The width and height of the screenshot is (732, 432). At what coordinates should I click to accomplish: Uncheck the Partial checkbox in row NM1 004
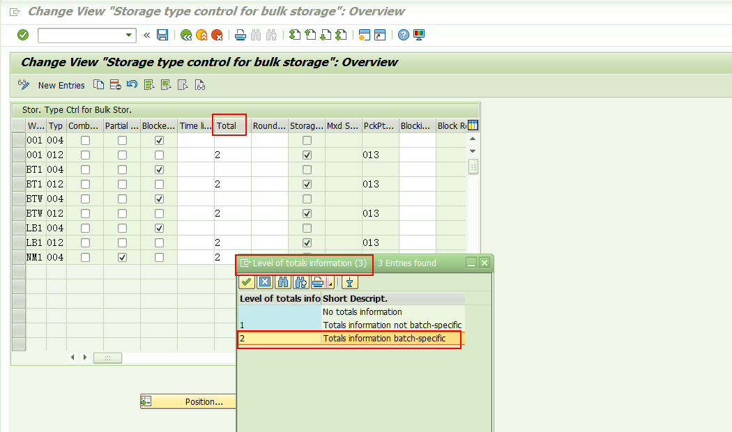[x=122, y=257]
